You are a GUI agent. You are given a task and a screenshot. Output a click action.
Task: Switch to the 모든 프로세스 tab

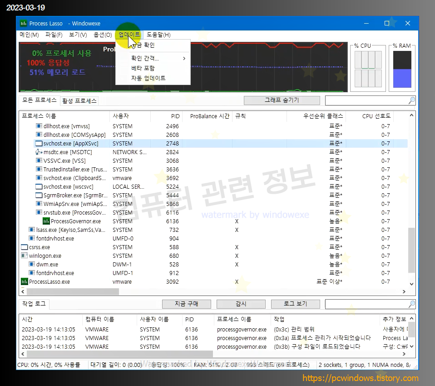[40, 100]
